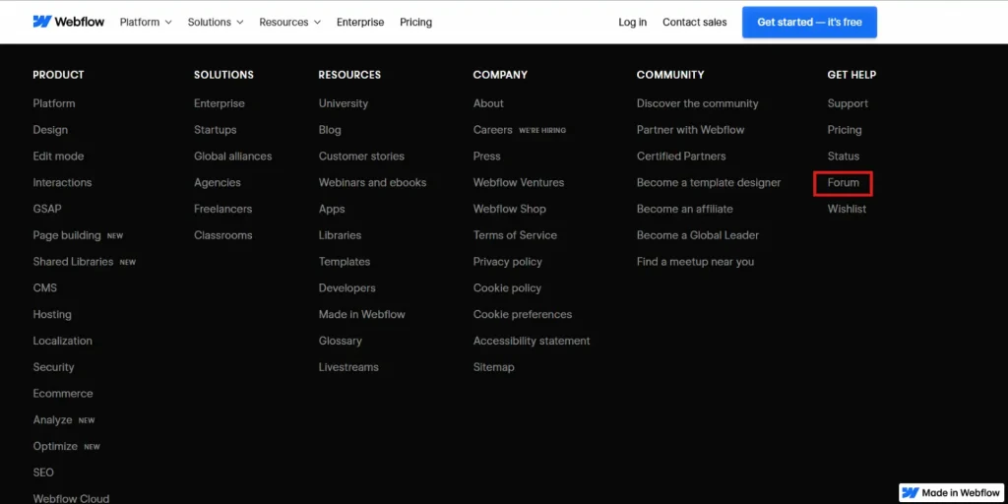Click the SEO link
The height and width of the screenshot is (504, 1008).
(43, 472)
